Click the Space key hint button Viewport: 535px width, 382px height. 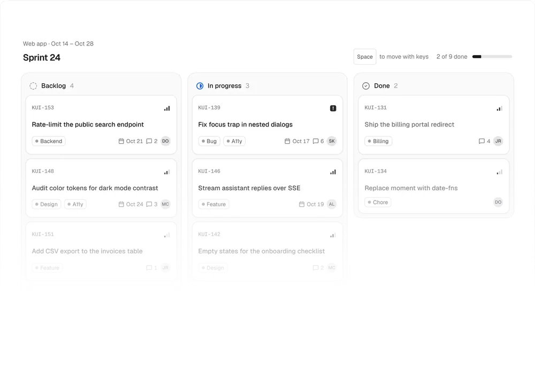click(365, 57)
